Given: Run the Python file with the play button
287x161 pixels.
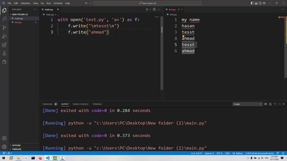Looking at the screenshot, I should [147, 9].
